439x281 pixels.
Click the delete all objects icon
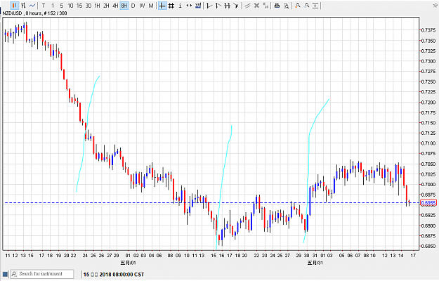(266, 6)
